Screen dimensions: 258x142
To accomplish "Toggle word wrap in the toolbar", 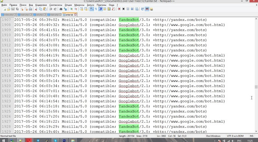I will (91, 9).
